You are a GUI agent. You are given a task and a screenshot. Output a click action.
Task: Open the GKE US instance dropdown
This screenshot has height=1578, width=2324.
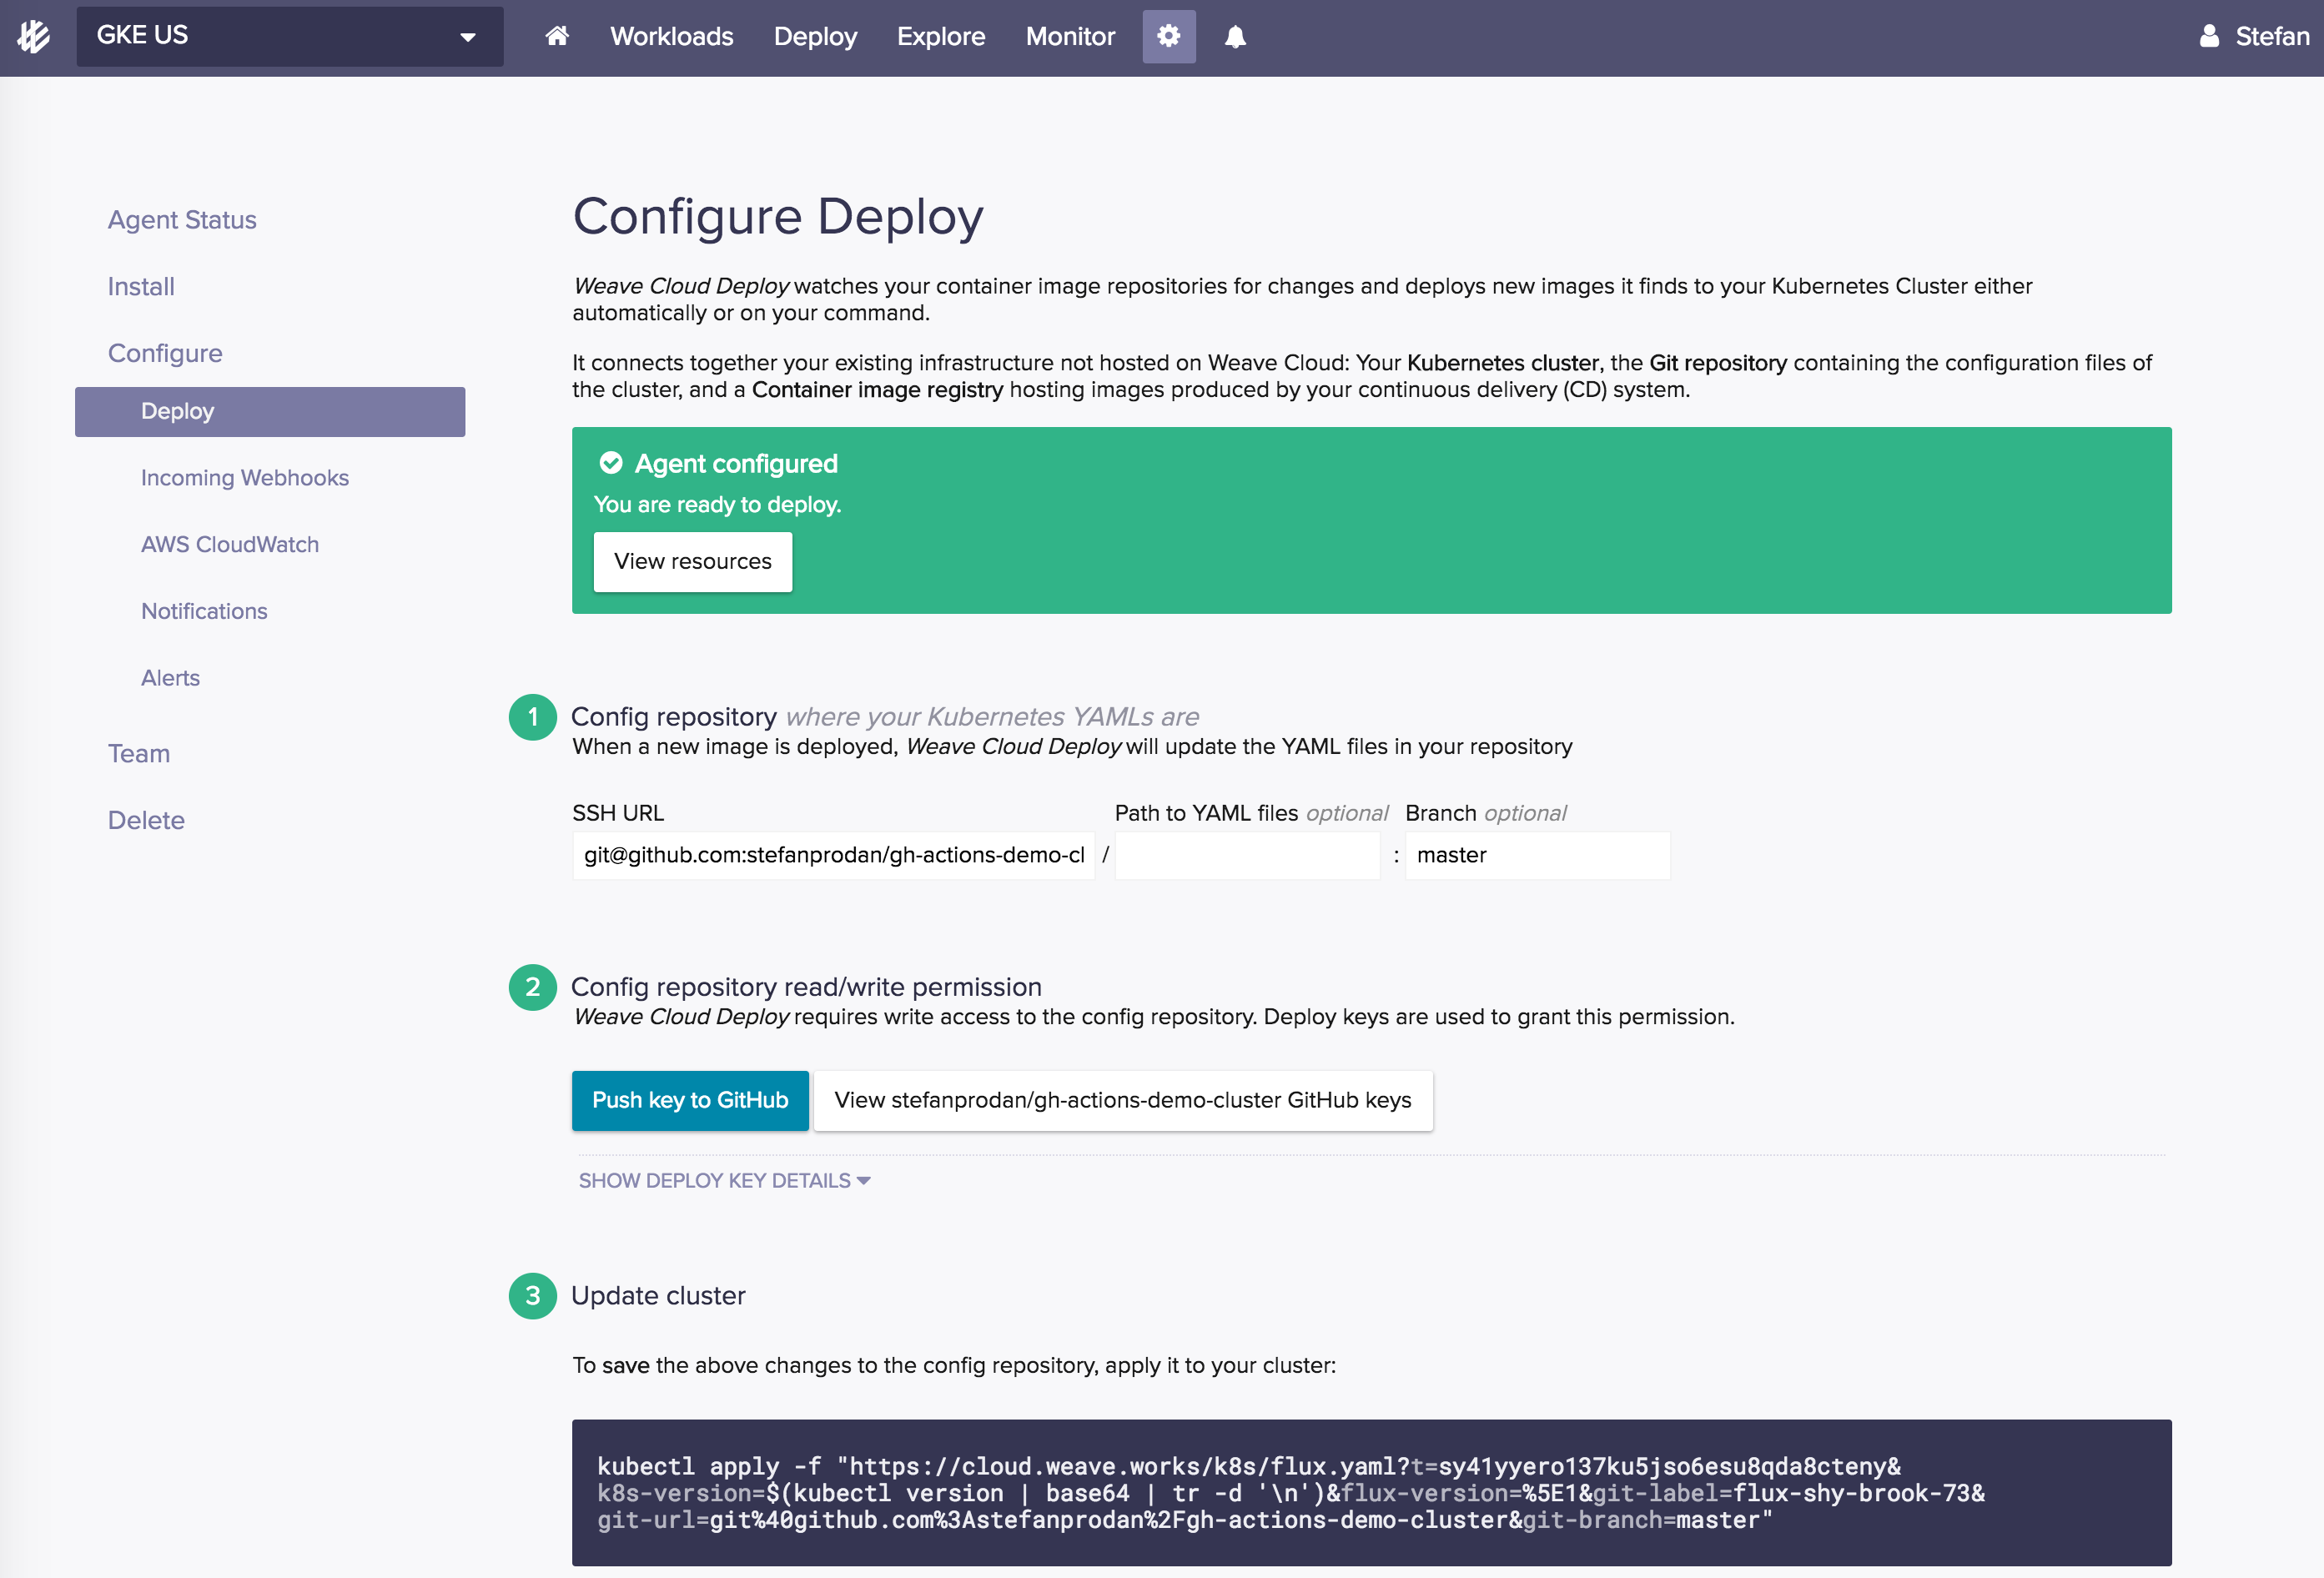289,37
